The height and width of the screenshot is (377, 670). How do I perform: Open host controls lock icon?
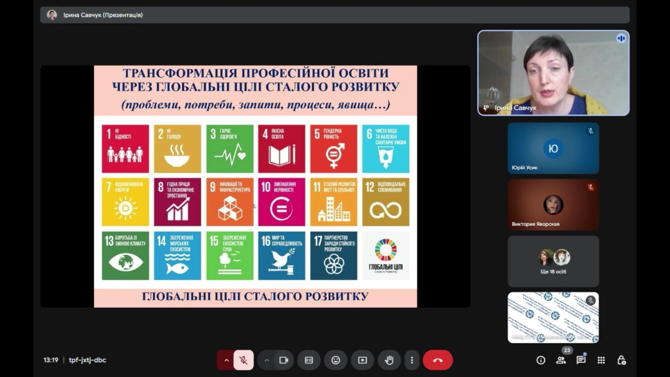coord(621,360)
